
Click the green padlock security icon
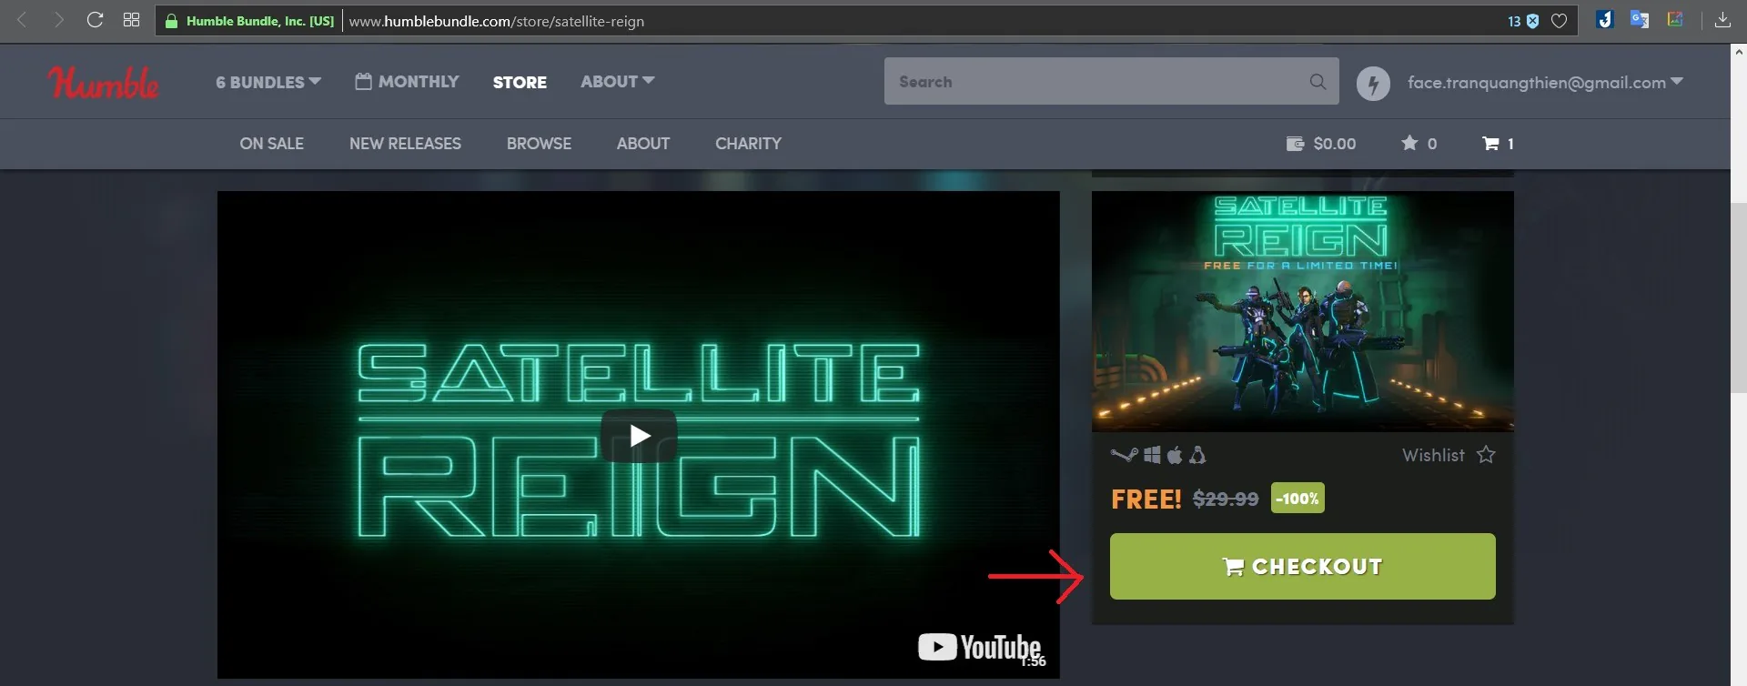[171, 21]
